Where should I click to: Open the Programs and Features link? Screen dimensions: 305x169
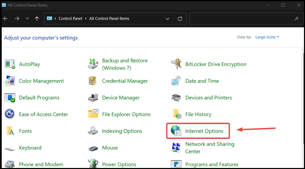click(212, 164)
